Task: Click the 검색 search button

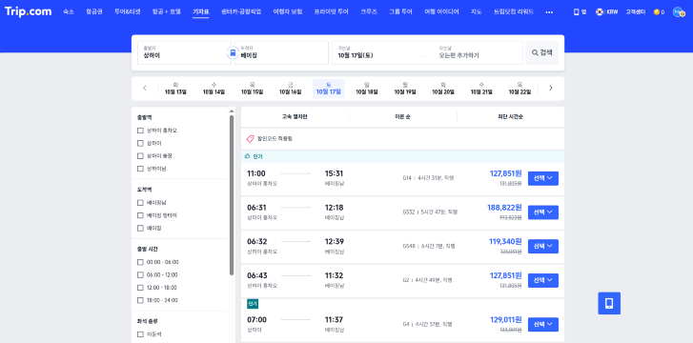Action: [x=541, y=52]
